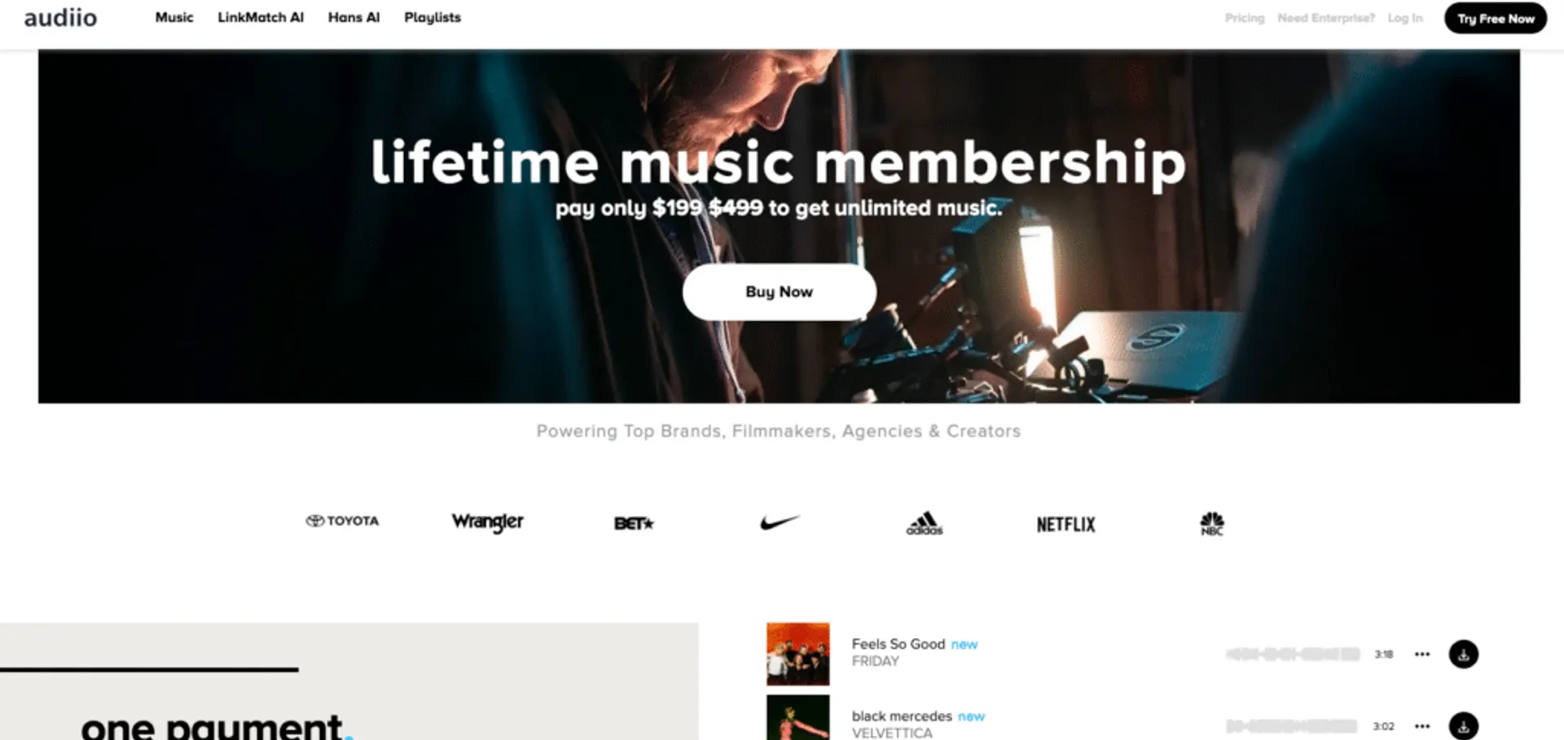Download the black mercedes track
Image resolution: width=1564 pixels, height=740 pixels.
click(1463, 725)
